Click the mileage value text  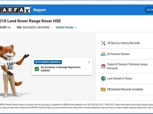5,27
